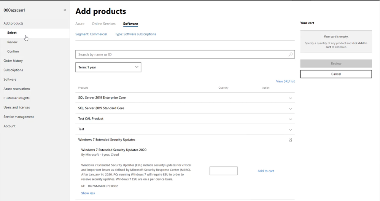
Task: Open Software in sidebar
Action: [10, 79]
